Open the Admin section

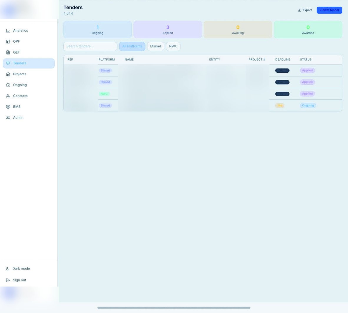coord(29,118)
